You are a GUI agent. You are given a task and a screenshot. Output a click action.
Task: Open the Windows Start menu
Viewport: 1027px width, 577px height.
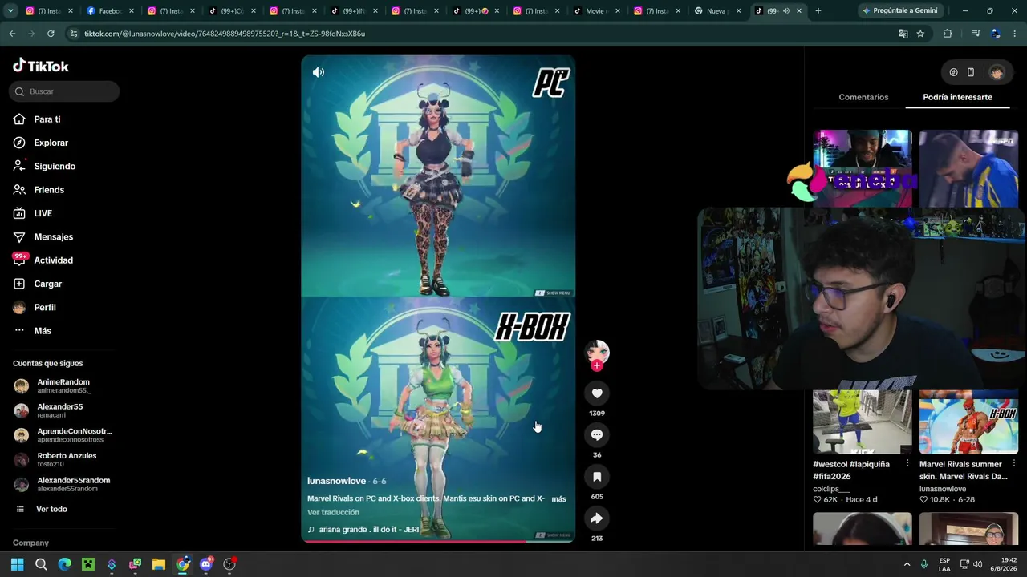17,564
